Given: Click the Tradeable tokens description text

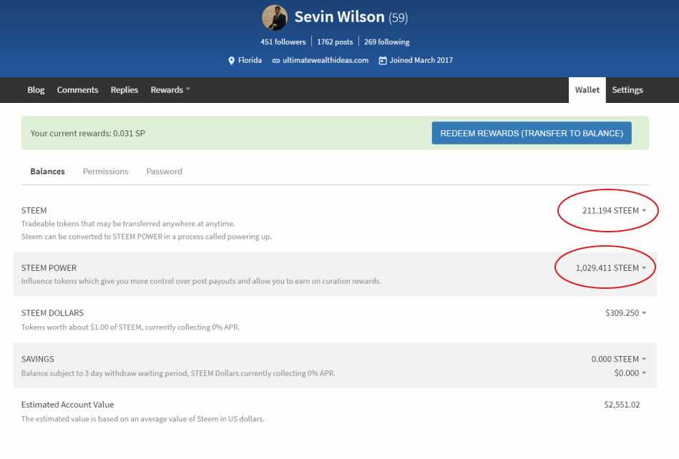Looking at the screenshot, I should (x=128, y=224).
